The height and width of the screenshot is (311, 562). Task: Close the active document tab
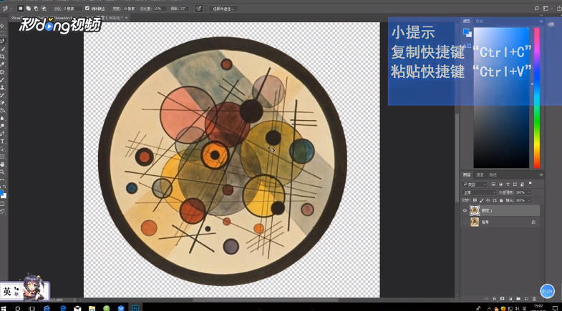click(126, 18)
